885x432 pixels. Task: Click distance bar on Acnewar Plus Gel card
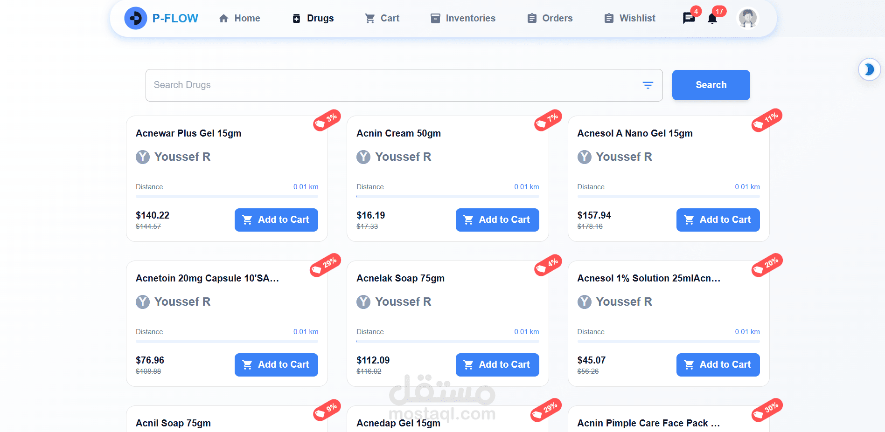(227, 197)
